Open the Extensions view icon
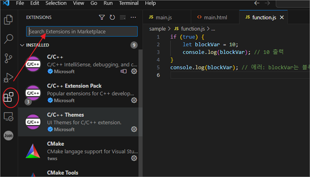Viewport: 310px width, 177px height. click(x=8, y=97)
